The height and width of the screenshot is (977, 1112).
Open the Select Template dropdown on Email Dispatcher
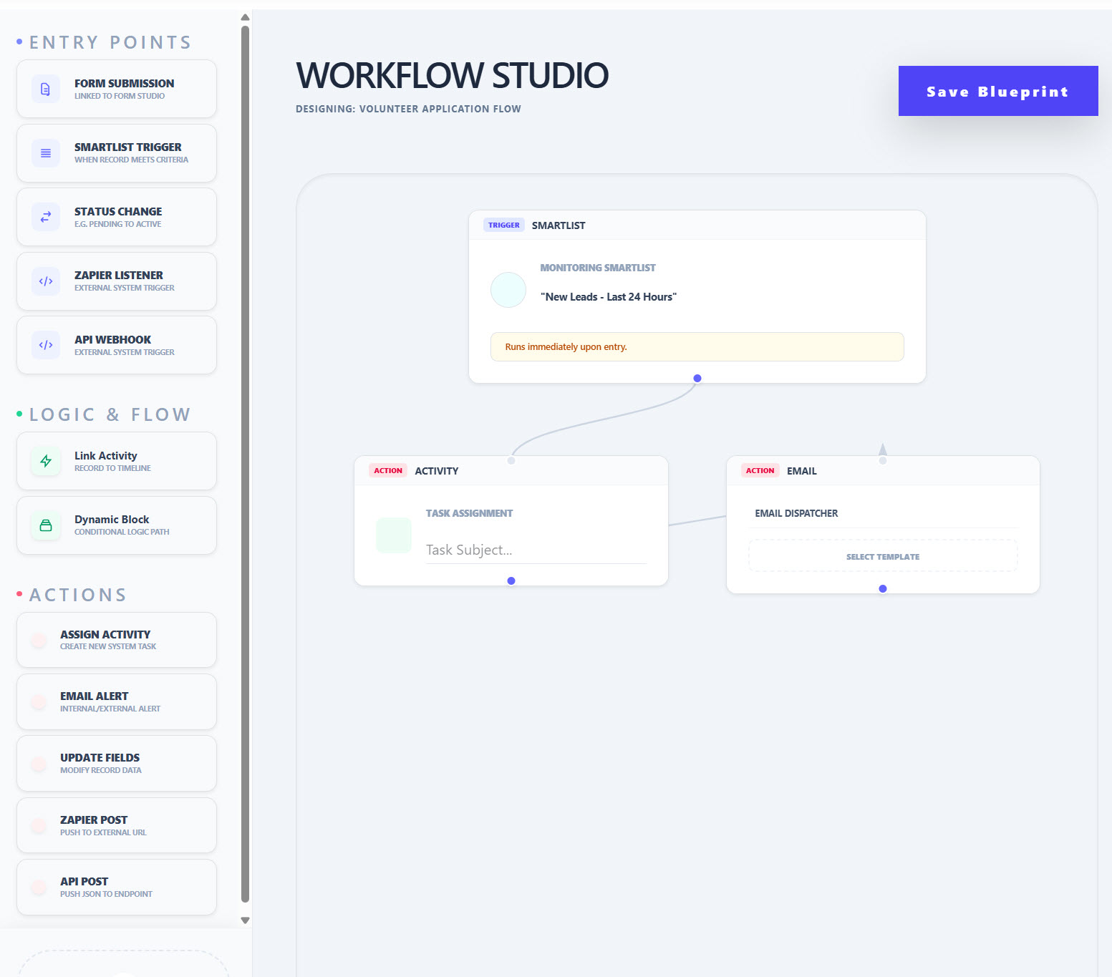pos(882,555)
